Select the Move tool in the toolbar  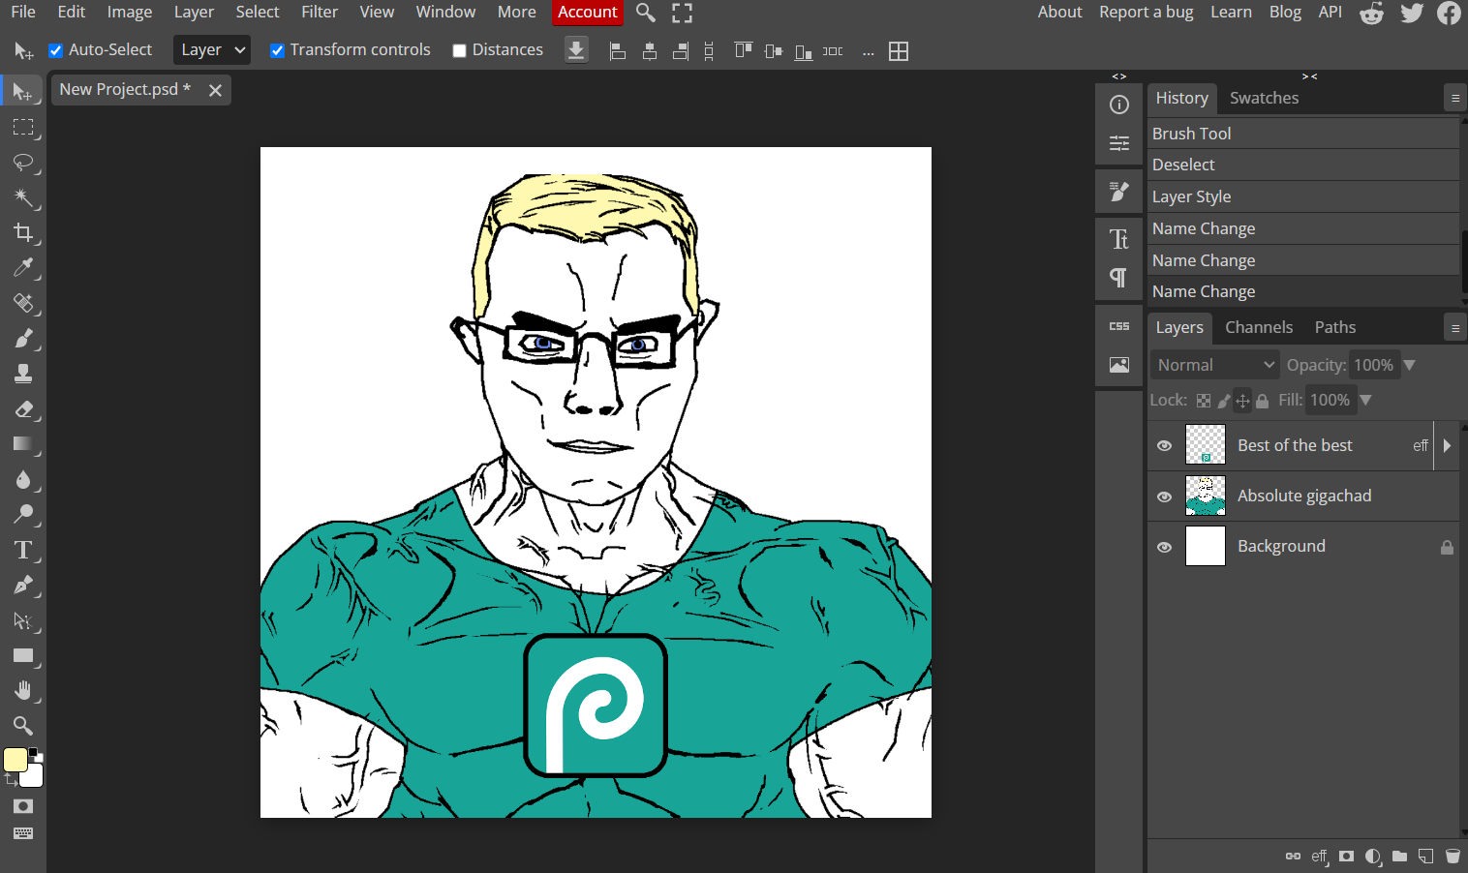tap(22, 92)
